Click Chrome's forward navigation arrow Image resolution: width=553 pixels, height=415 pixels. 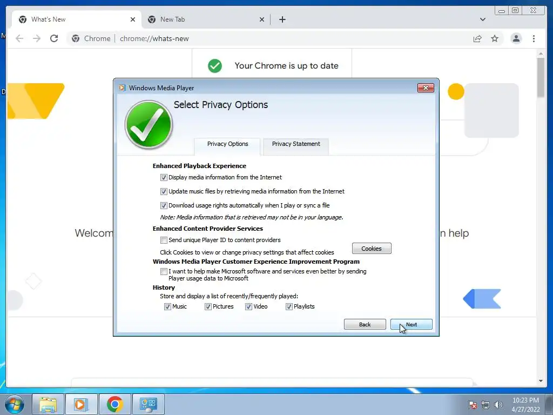tap(37, 38)
